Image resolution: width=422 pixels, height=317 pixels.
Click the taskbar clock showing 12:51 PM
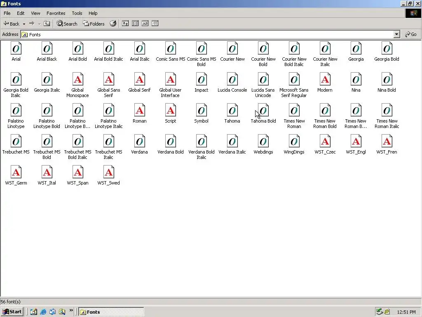tap(406, 312)
